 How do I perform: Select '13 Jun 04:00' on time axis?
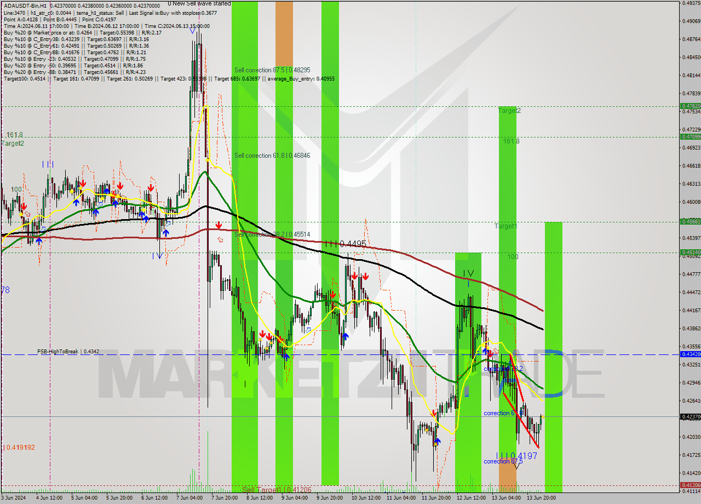505,498
